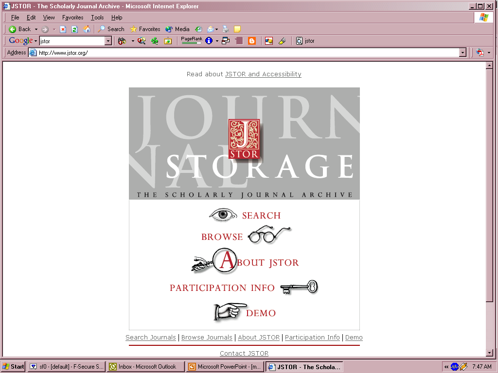Expand the Address bar URL dropdown
Screen dimensions: 498x373
point(462,52)
